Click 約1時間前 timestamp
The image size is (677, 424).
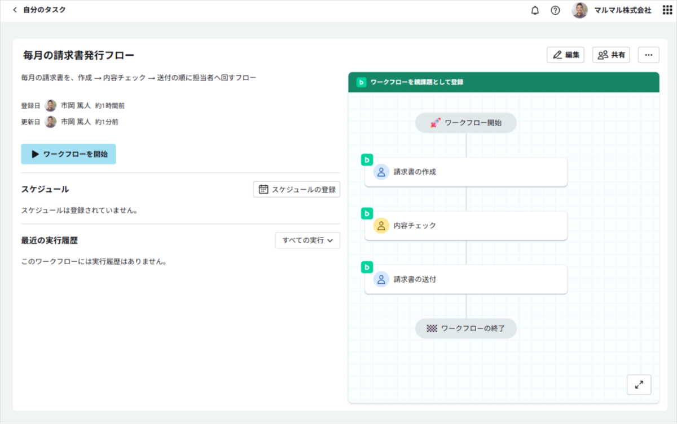(110, 105)
